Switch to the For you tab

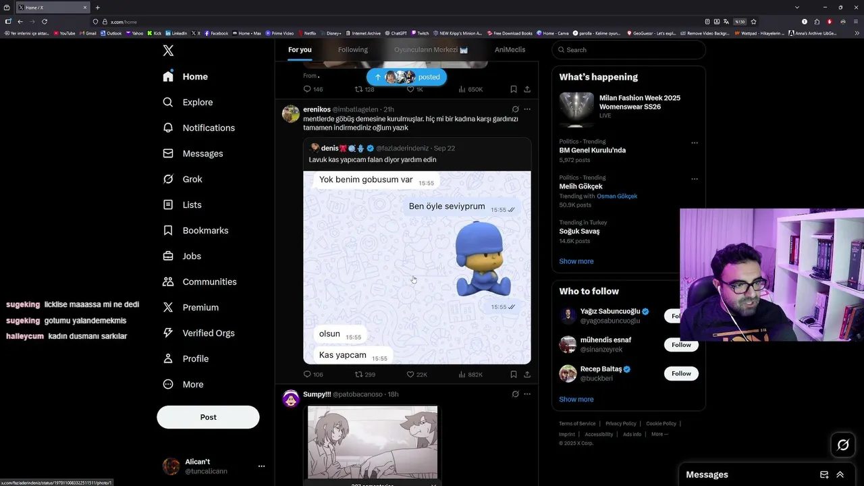point(300,50)
